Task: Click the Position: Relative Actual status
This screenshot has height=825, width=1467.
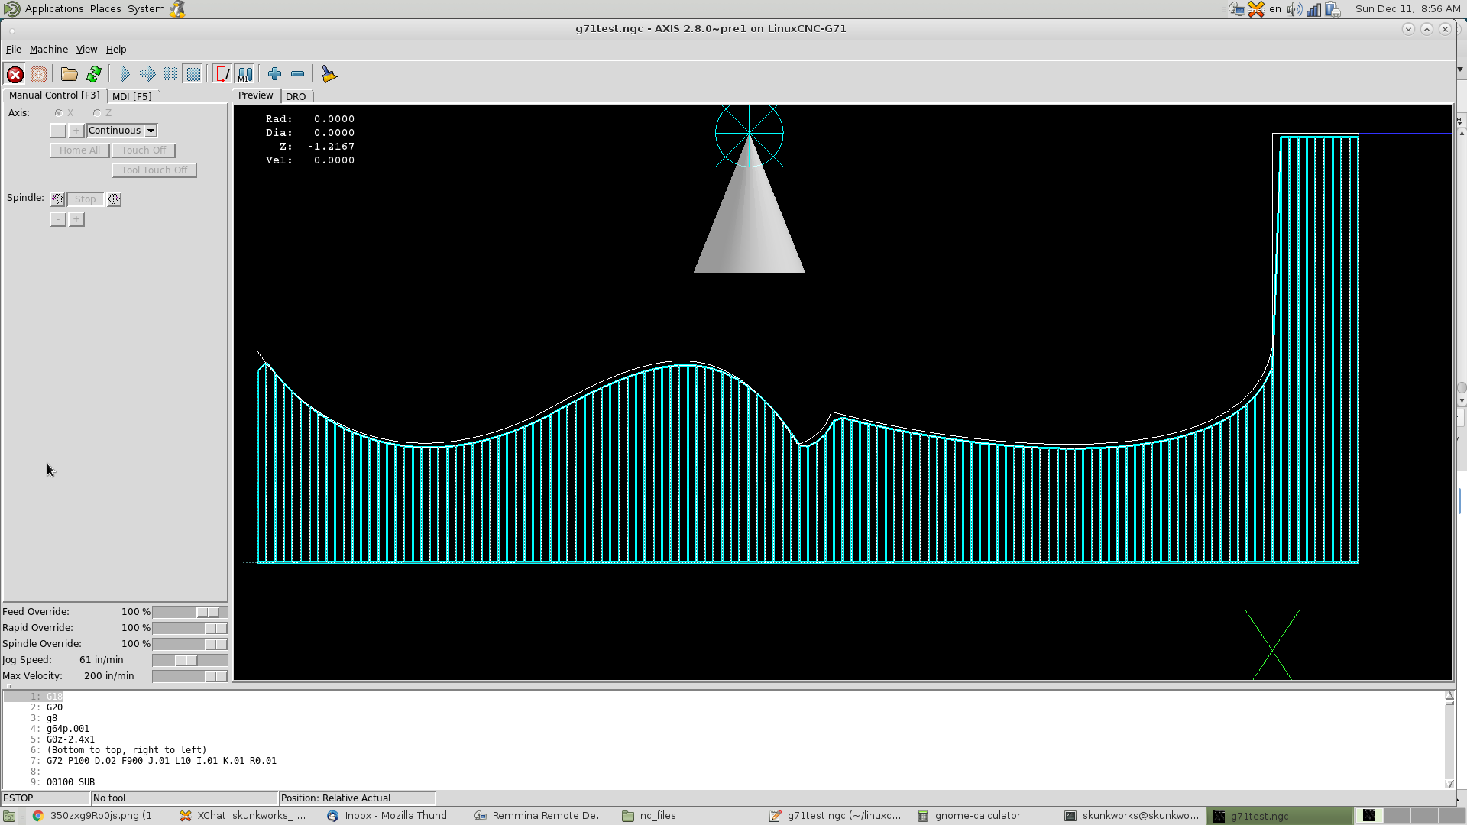Action: (x=358, y=798)
